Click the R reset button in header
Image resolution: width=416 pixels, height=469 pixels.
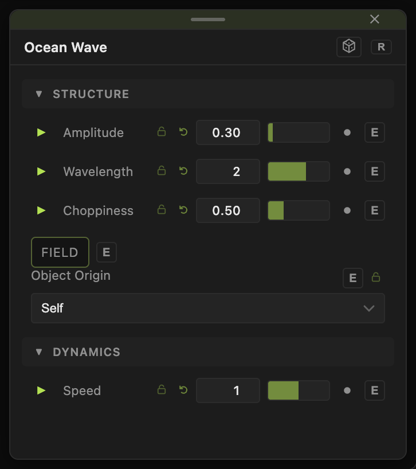(x=381, y=47)
